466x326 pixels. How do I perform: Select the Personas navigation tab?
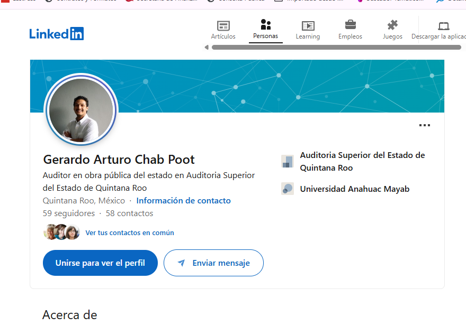(x=265, y=30)
